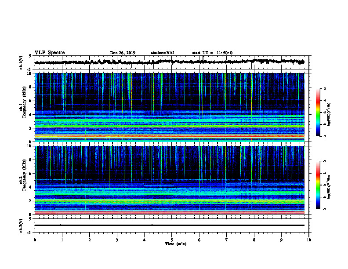Screen dimensions: 348x269
Task: Click the "ch.1(V)" waveform axis label
Action: click(21, 62)
